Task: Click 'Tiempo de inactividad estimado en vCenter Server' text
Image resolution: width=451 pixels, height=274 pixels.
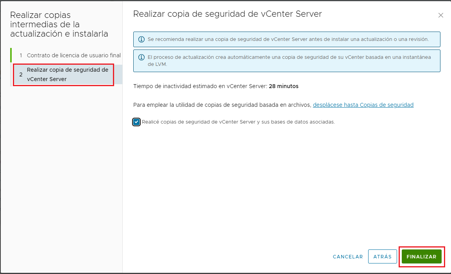Action: pyautogui.click(x=200, y=86)
